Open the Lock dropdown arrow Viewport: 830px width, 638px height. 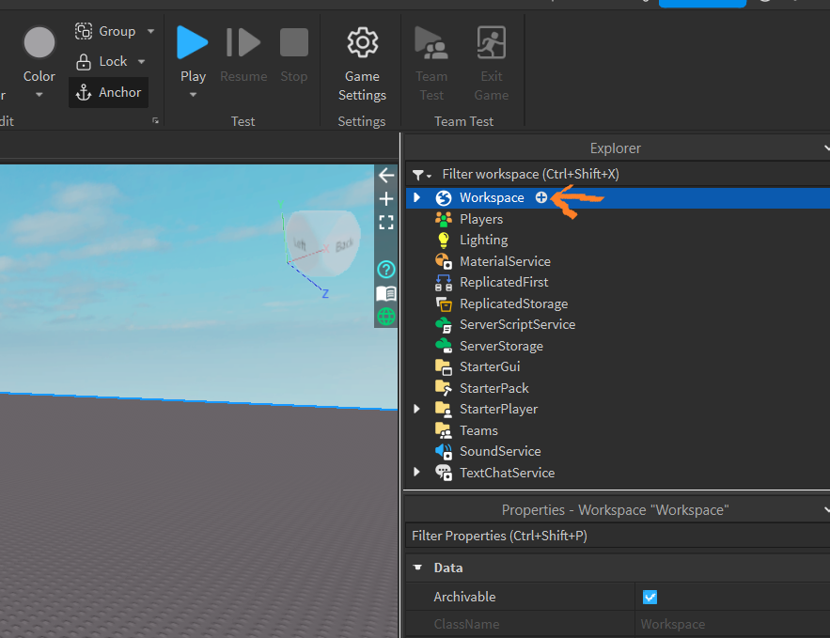click(141, 61)
